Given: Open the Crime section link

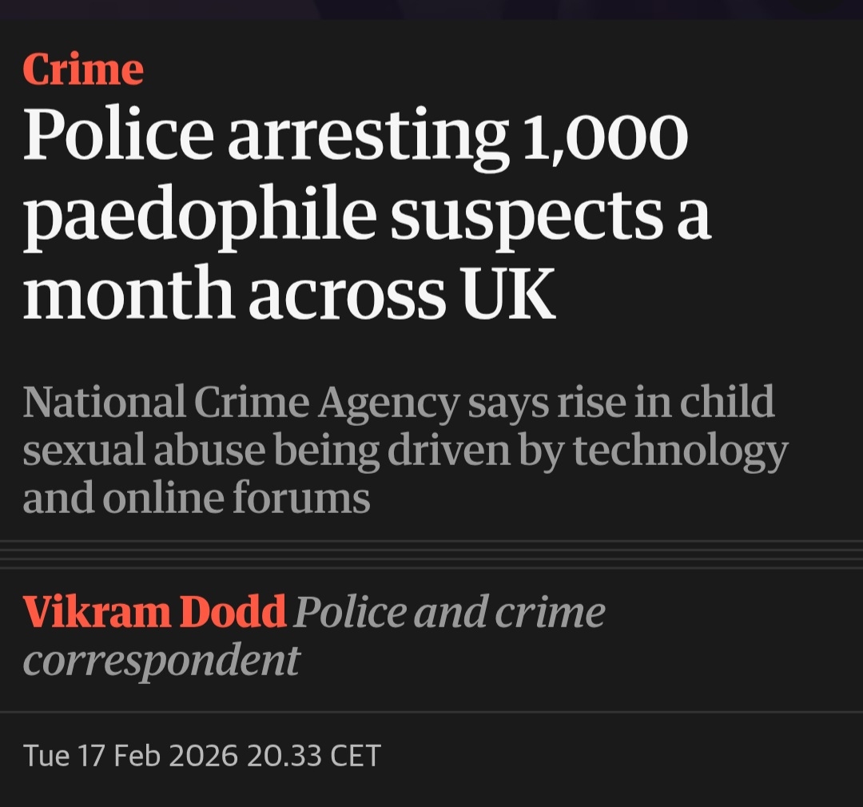Looking at the screenshot, I should point(83,70).
